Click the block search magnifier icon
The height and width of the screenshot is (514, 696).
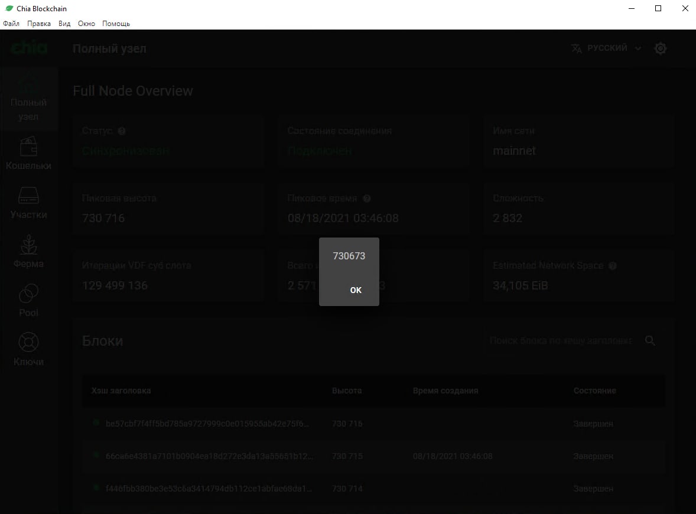tap(650, 340)
